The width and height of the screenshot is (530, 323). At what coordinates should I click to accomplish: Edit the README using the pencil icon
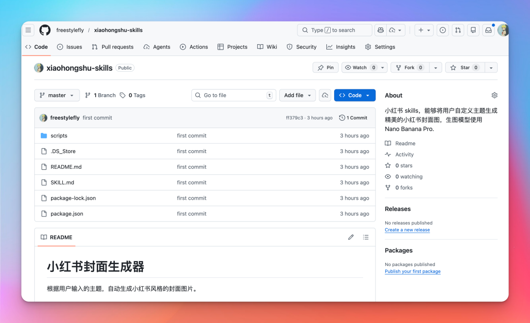(351, 237)
